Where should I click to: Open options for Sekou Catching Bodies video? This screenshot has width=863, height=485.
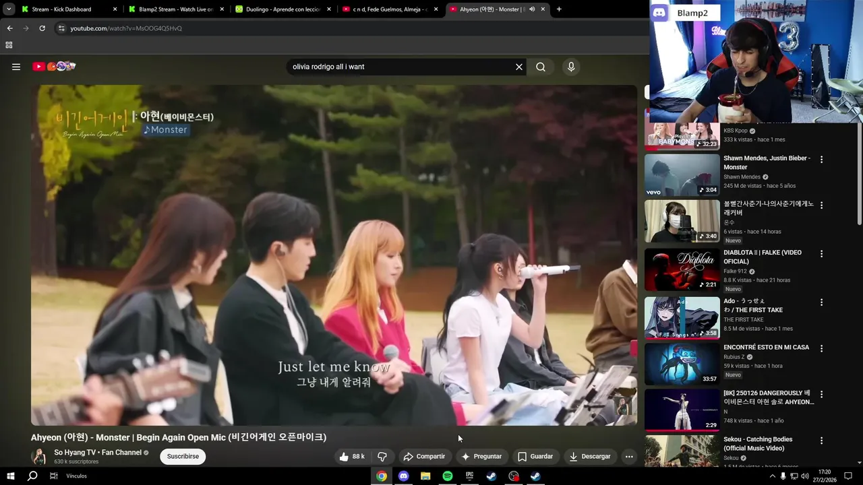[x=821, y=441]
